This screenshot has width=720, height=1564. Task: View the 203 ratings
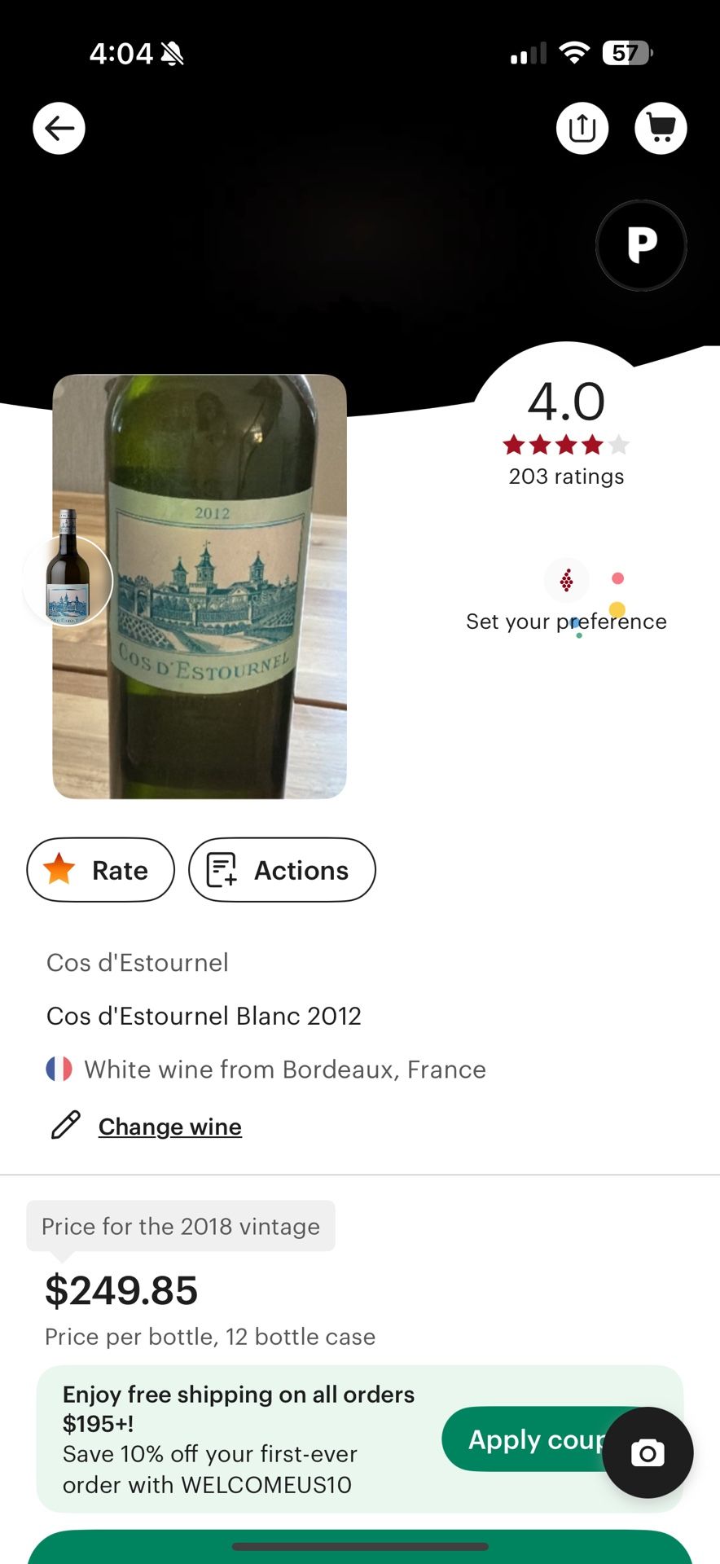(566, 477)
